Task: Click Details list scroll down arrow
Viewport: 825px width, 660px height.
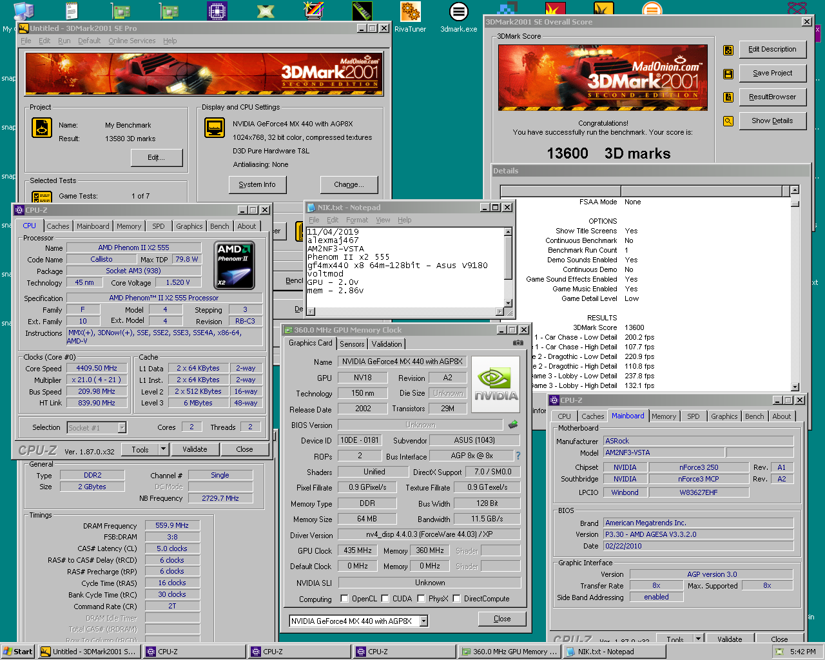Action: click(795, 387)
